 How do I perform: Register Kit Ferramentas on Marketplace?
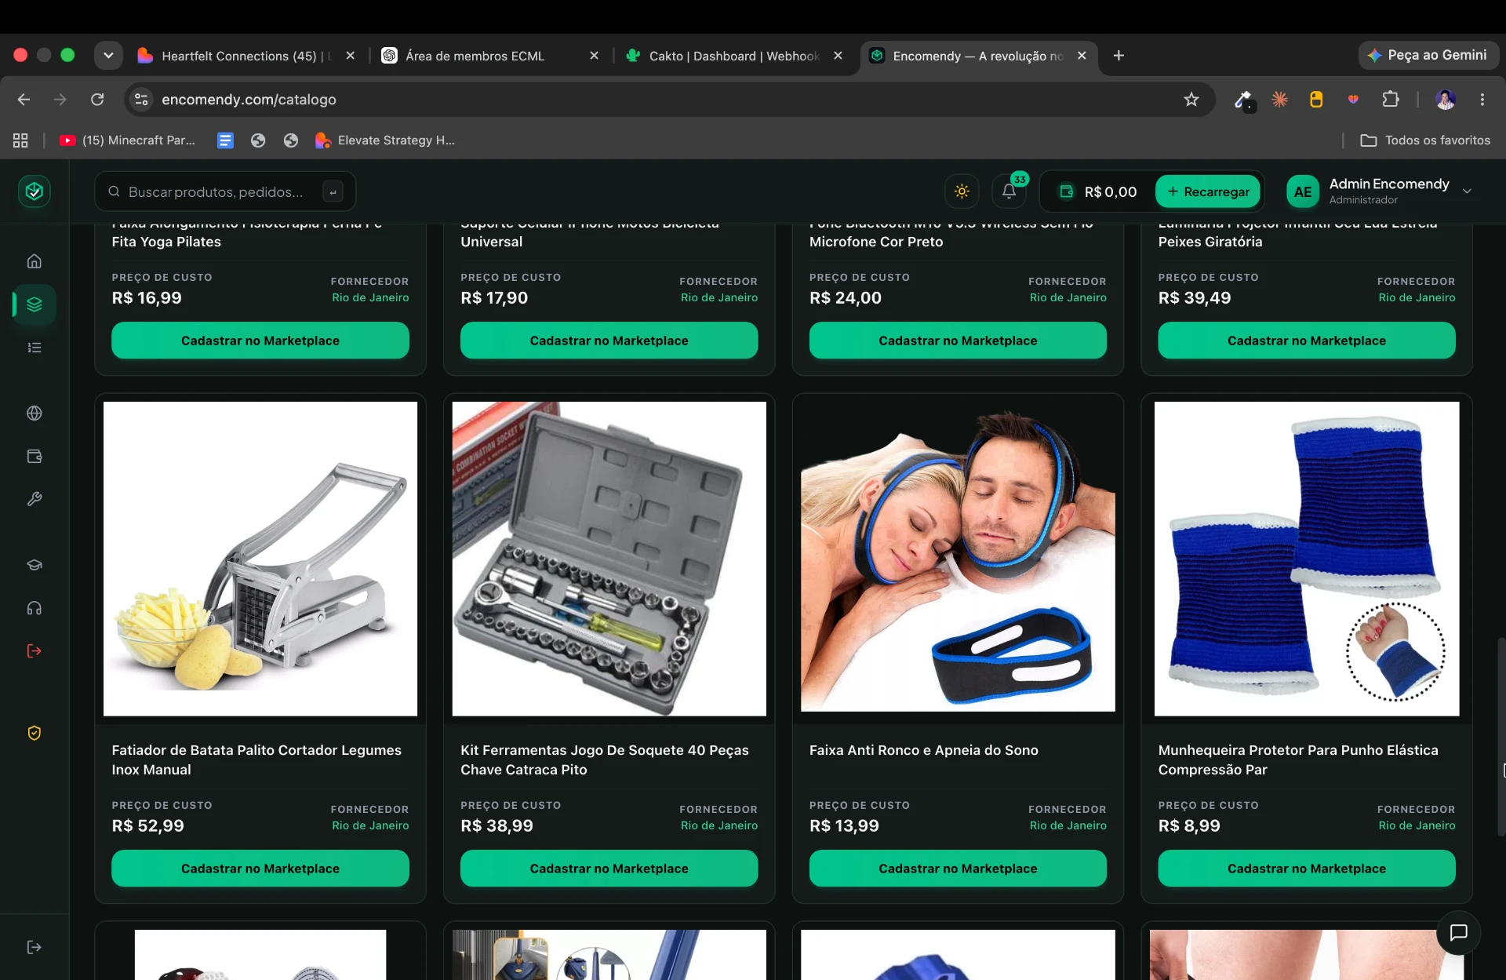click(609, 869)
